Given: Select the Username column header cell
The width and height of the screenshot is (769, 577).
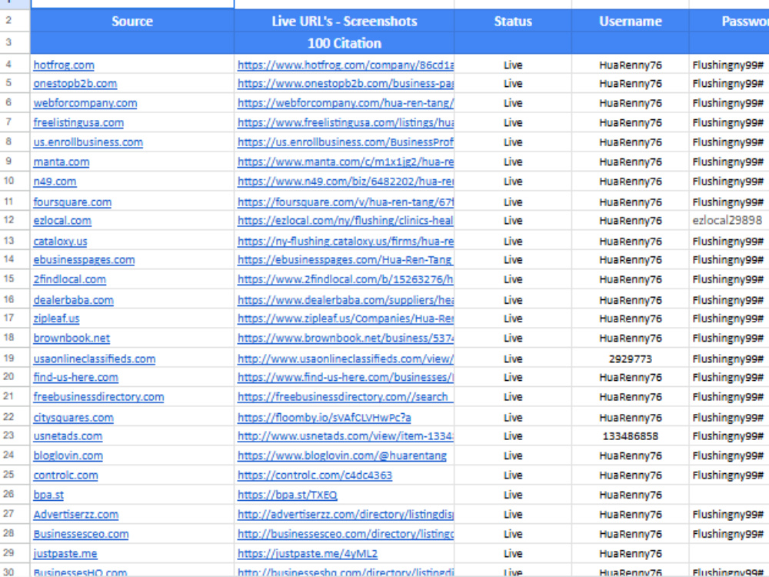Looking at the screenshot, I should (631, 21).
